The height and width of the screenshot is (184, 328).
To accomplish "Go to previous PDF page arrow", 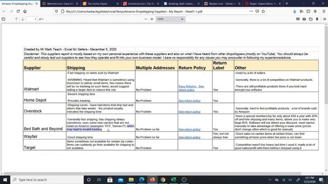I will 16,19.
